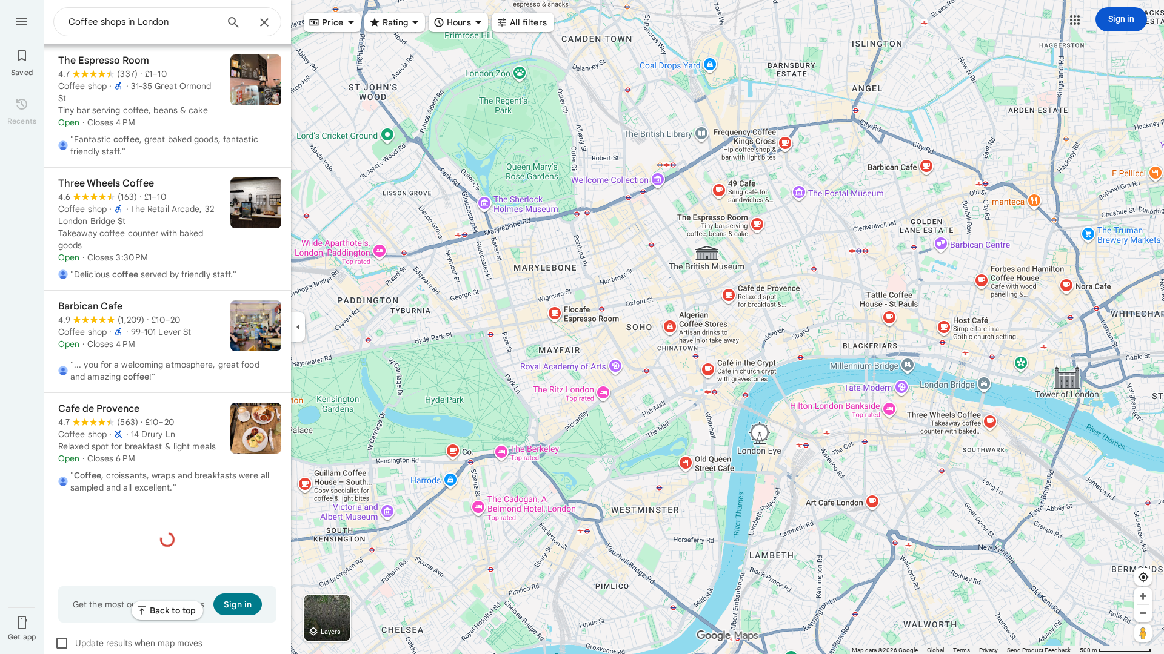Select manteca restaurant pin
The height and width of the screenshot is (654, 1164).
click(1034, 200)
